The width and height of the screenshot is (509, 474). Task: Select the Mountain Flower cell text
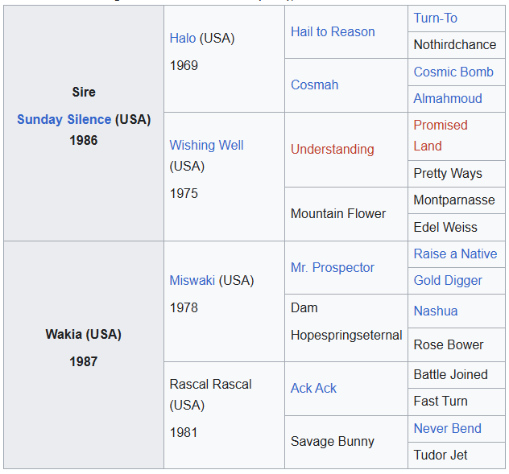338,214
